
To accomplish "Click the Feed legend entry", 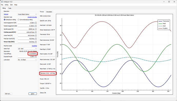I will click(x=162, y=24).
